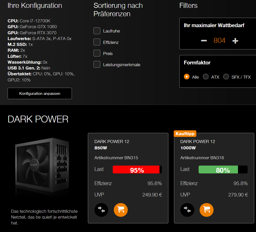This screenshot has height=232, width=256.
Task: Click the Filters heading
Action: (188, 6)
